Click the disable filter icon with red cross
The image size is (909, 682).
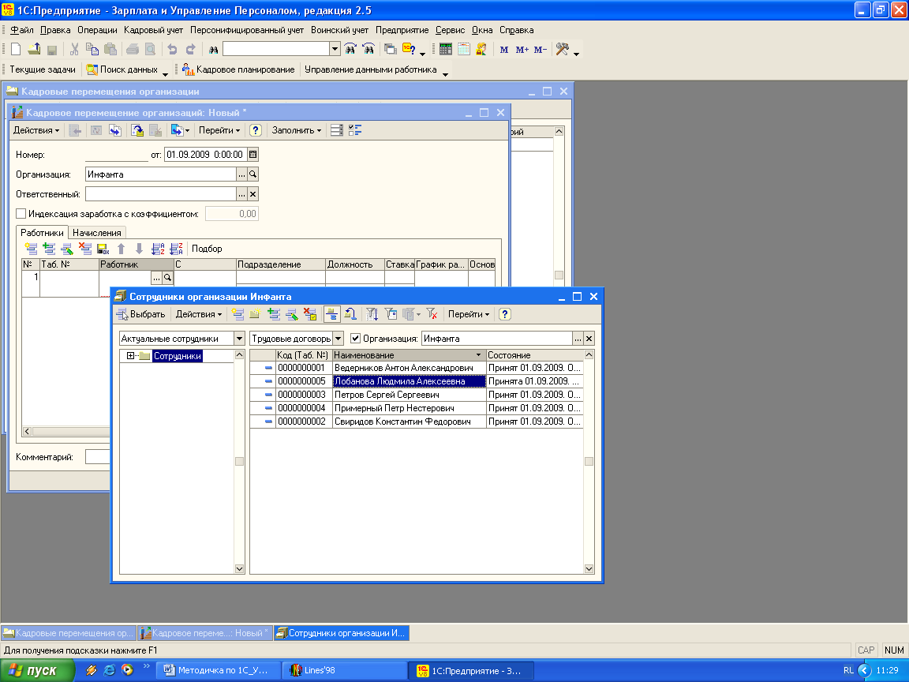click(432, 314)
